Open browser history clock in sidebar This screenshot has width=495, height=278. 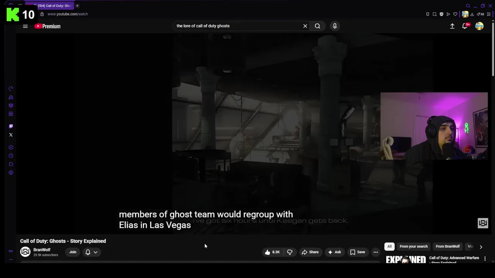[x=11, y=156]
